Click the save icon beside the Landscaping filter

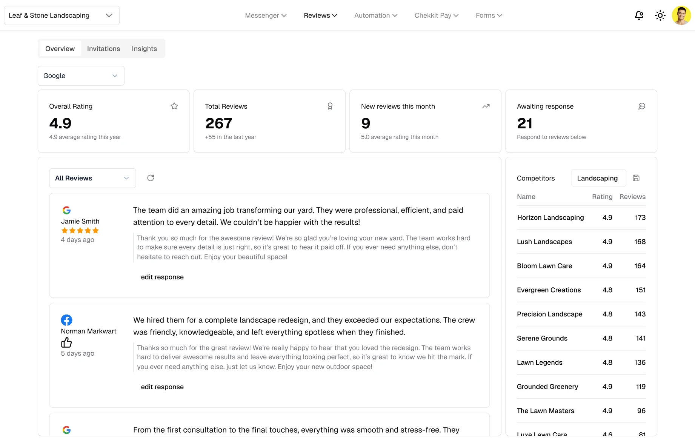coord(636,178)
